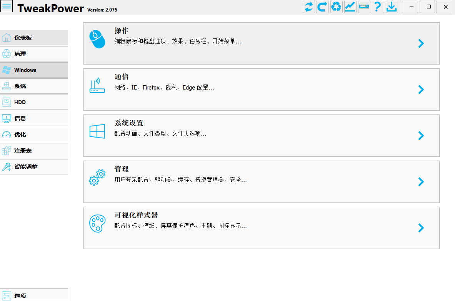Open the 注册表 sidebar tab

point(34,151)
